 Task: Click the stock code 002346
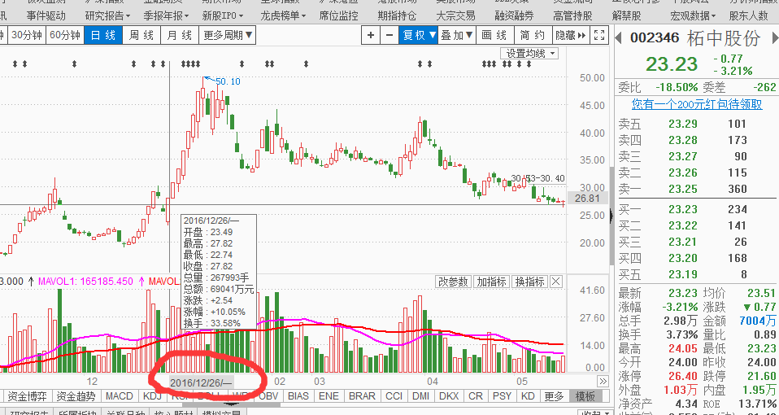pos(655,37)
